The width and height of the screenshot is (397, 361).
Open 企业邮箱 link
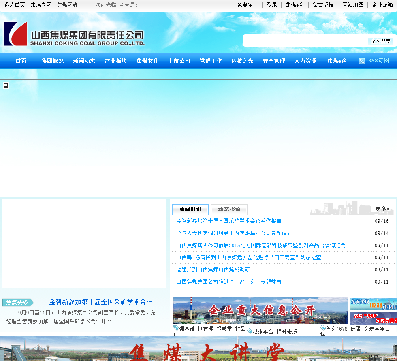pyautogui.click(x=382, y=5)
